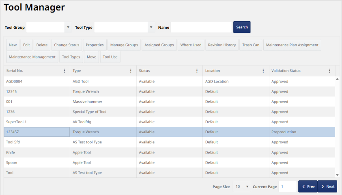Click the Move toolbar button

point(91,57)
